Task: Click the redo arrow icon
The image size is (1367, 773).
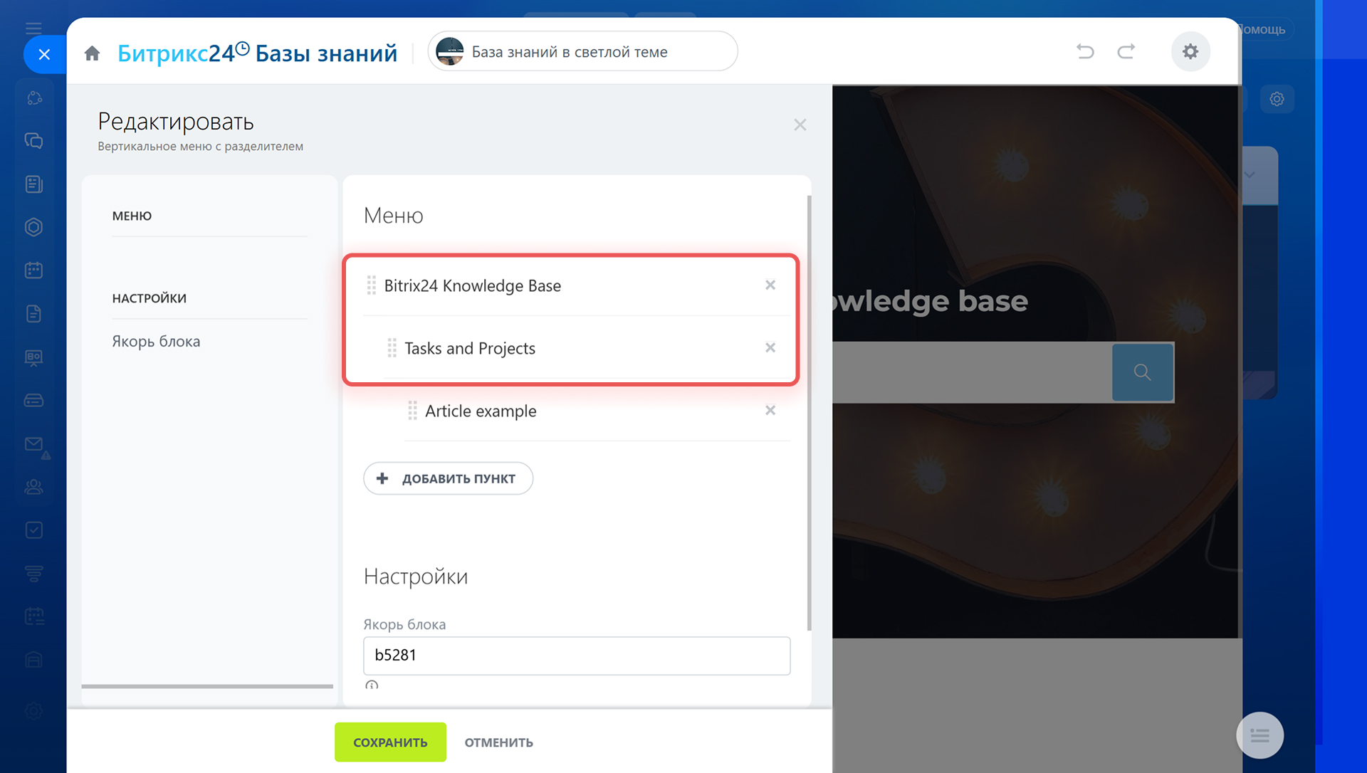Action: pyautogui.click(x=1126, y=51)
